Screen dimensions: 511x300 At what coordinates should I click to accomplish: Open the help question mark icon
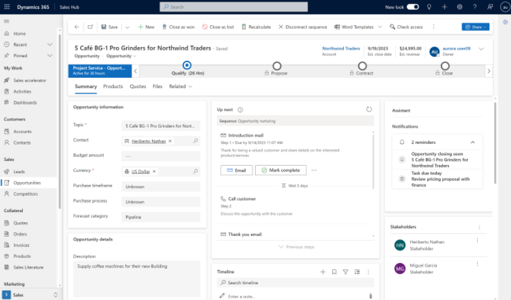coord(475,7)
